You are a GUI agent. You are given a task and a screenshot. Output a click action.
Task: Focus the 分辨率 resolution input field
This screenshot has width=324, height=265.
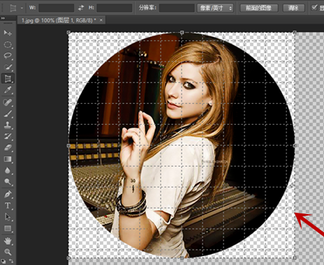click(177, 8)
